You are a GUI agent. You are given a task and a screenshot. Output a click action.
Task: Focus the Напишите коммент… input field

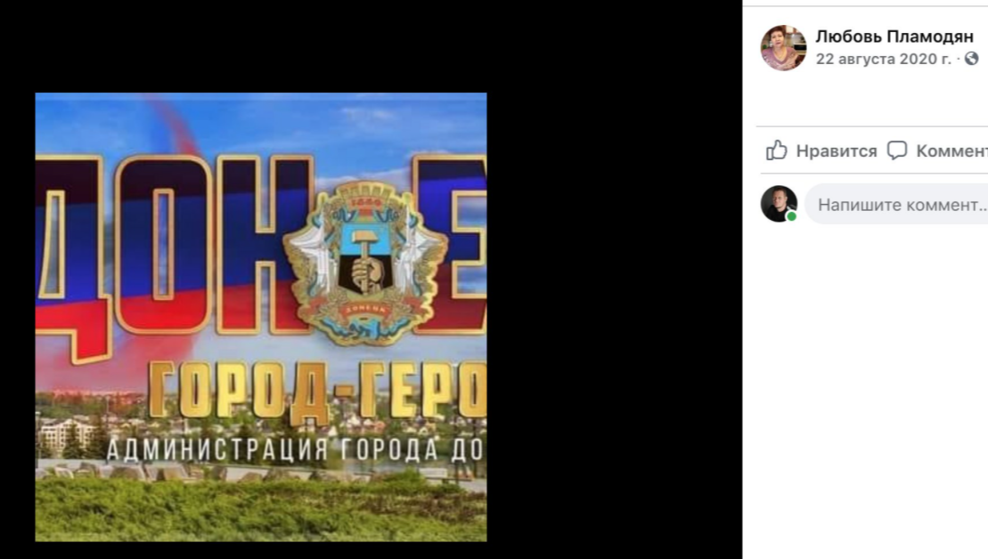point(896,204)
